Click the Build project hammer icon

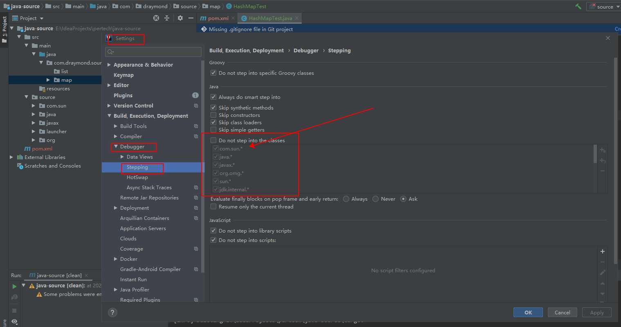click(578, 6)
